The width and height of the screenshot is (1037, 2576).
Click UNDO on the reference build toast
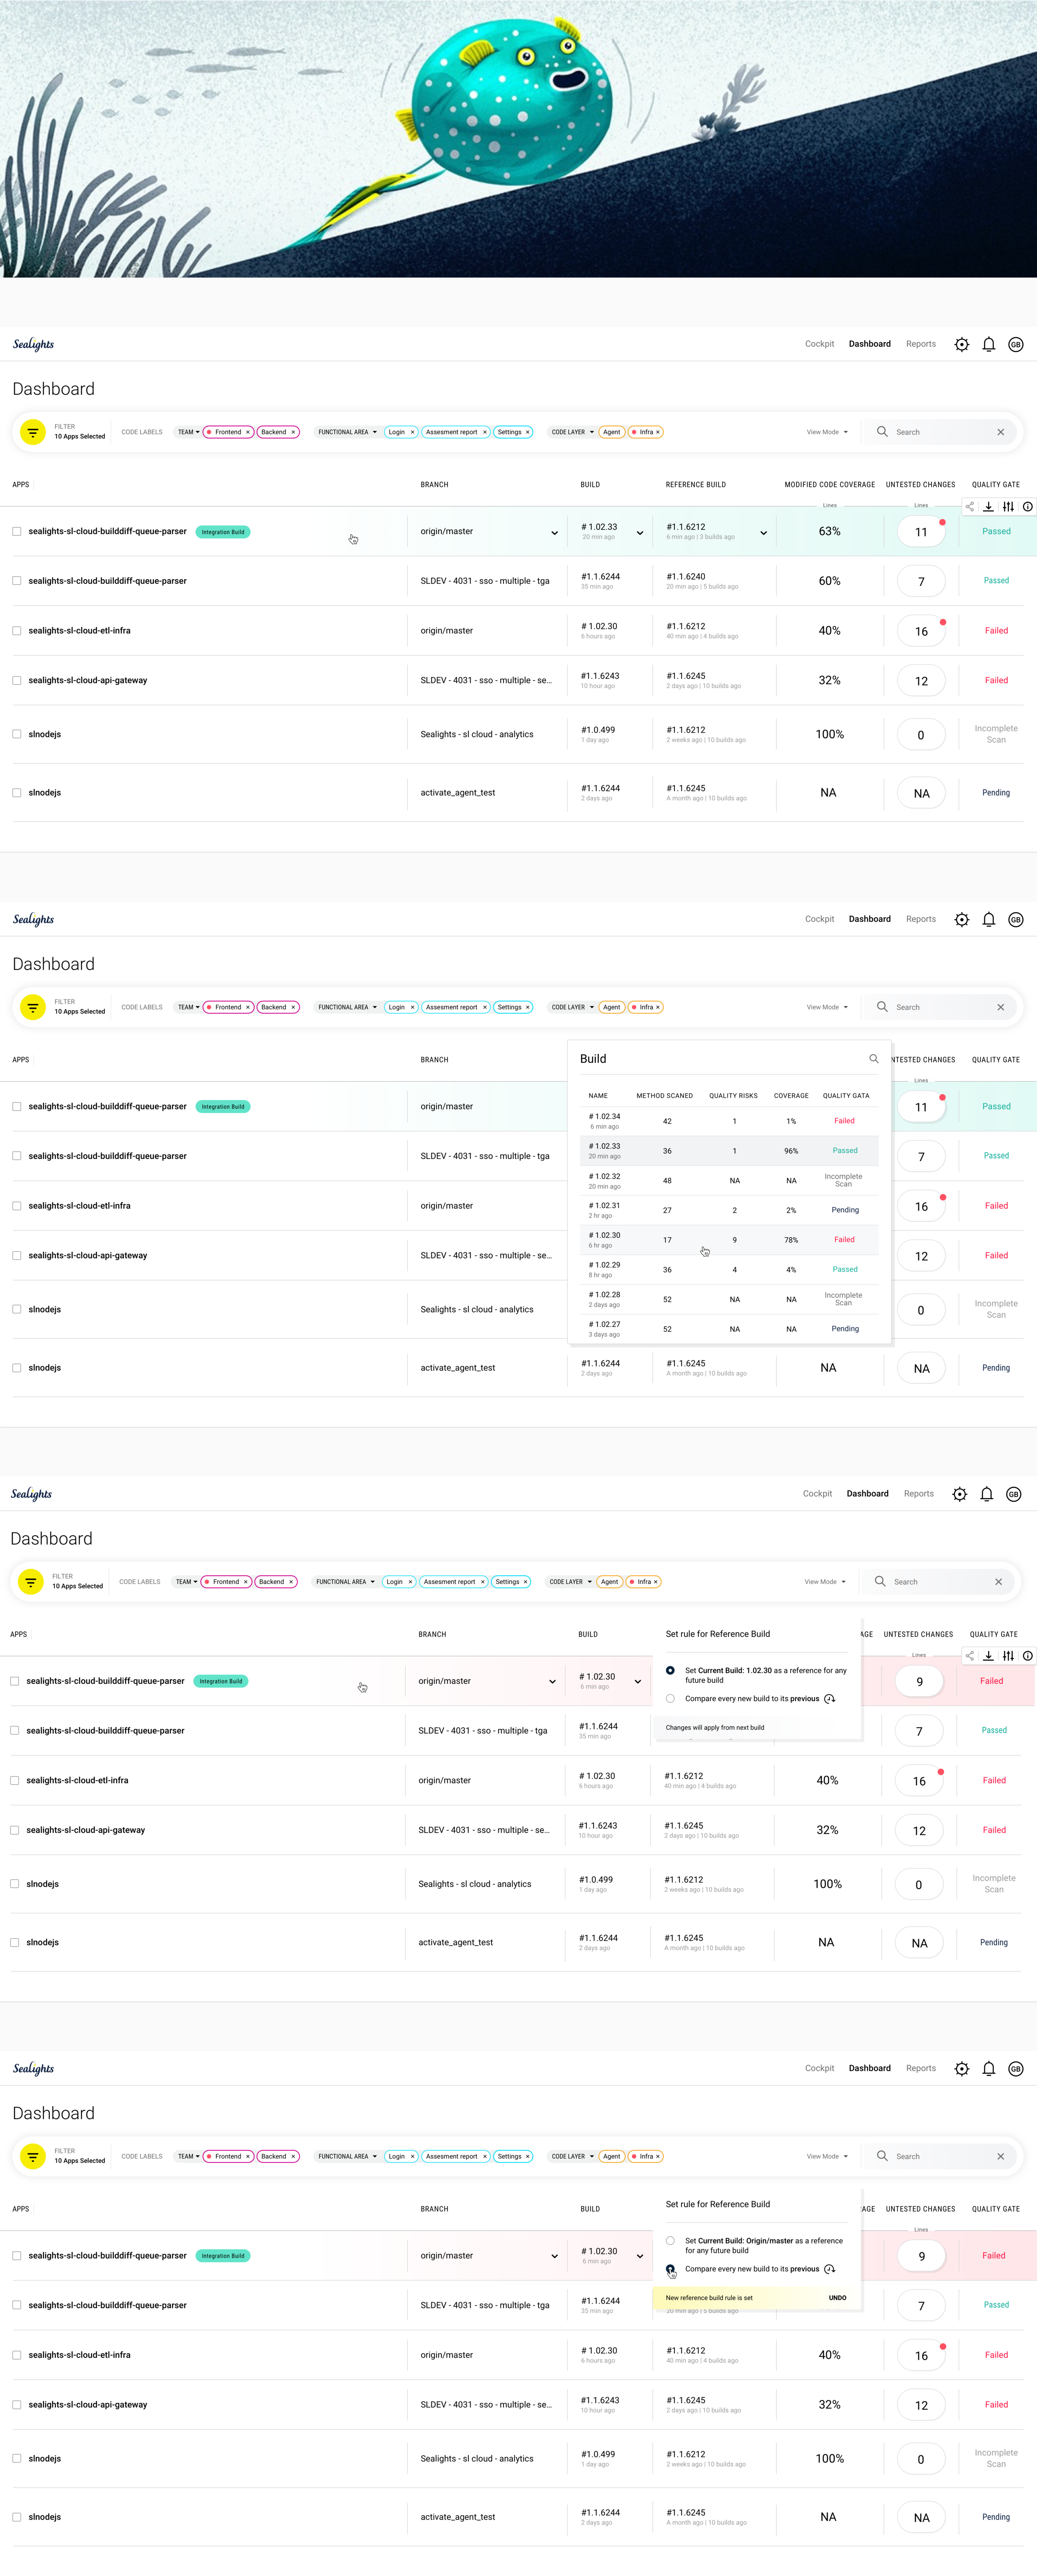tap(838, 2298)
